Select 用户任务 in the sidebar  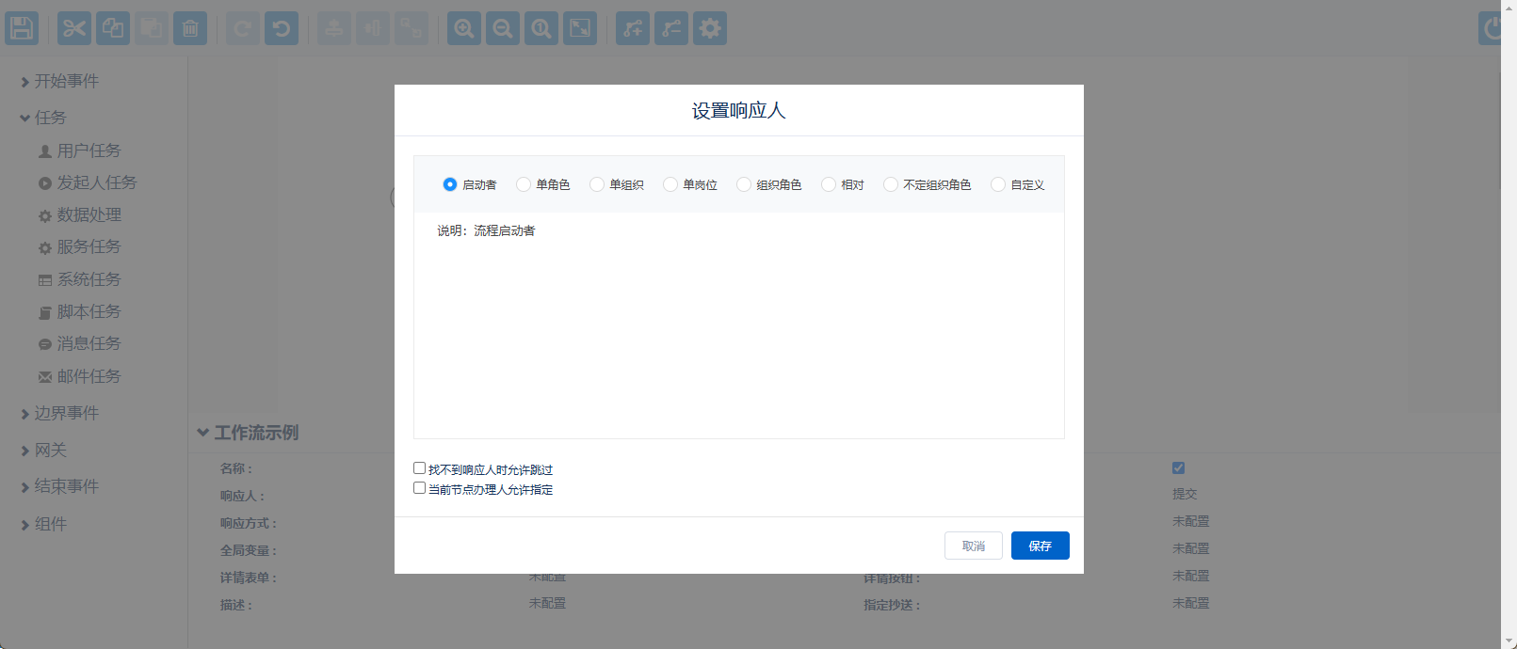point(89,150)
